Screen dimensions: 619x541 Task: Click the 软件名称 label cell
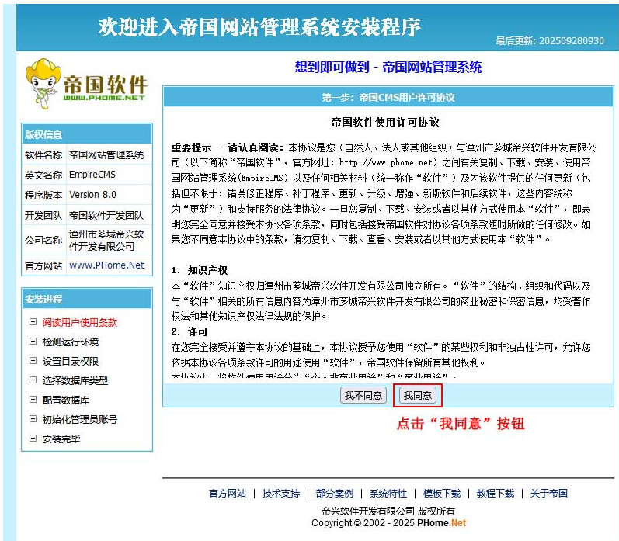[43, 154]
